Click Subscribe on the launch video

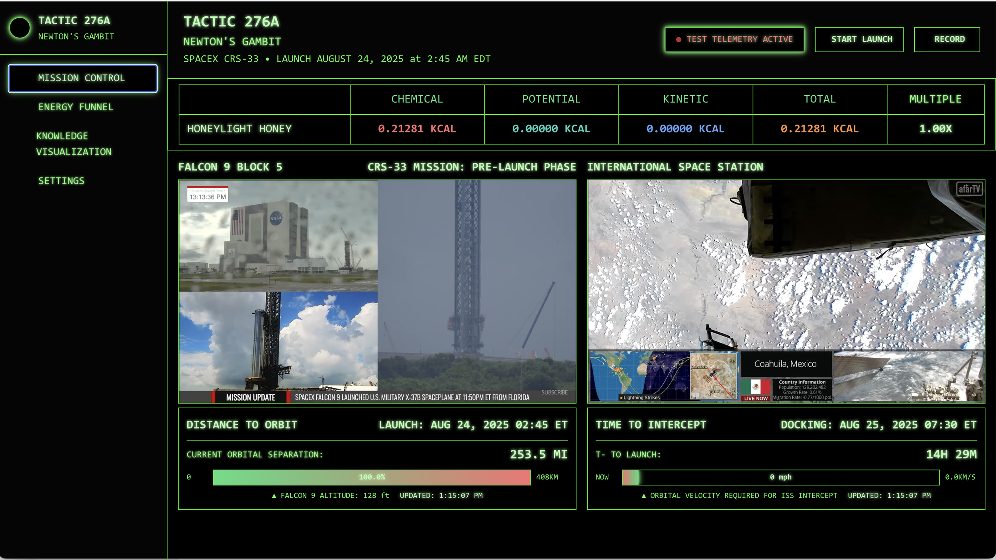[x=554, y=392]
